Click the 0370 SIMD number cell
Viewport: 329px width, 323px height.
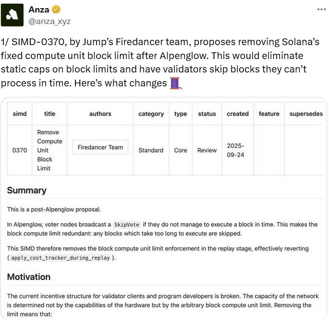pyautogui.click(x=20, y=150)
